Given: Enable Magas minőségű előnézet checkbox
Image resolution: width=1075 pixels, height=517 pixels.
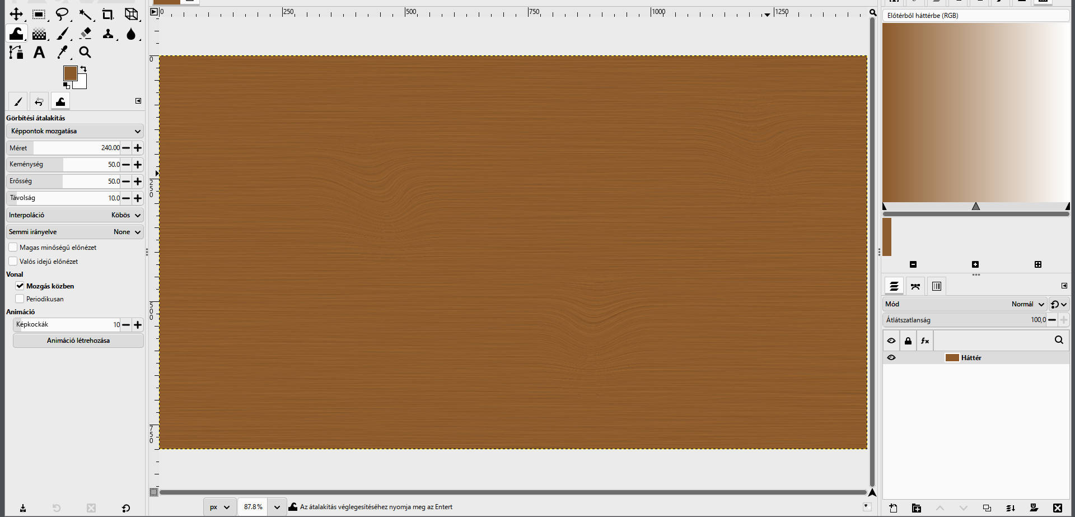Looking at the screenshot, I should pos(13,247).
